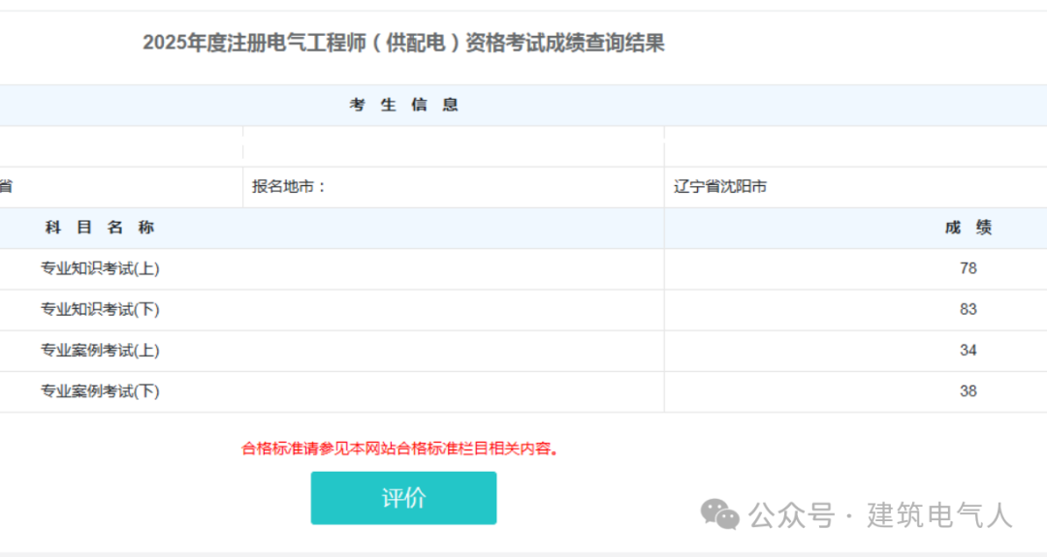Click the 报名地市： label
This screenshot has height=557, width=1047.
(x=288, y=187)
